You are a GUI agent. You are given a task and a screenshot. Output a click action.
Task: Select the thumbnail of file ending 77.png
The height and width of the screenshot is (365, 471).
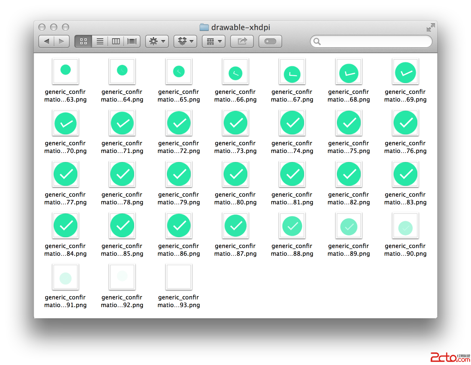66,174
